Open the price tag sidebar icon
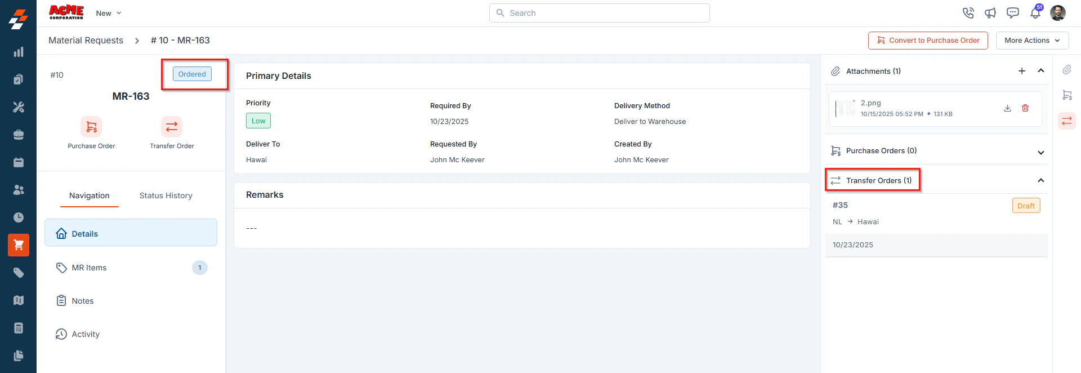The width and height of the screenshot is (1081, 373). click(x=19, y=273)
